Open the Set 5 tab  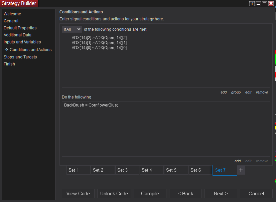(176, 170)
